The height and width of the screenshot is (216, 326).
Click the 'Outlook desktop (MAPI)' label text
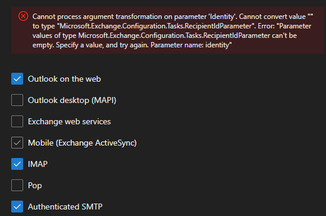[x=72, y=100]
